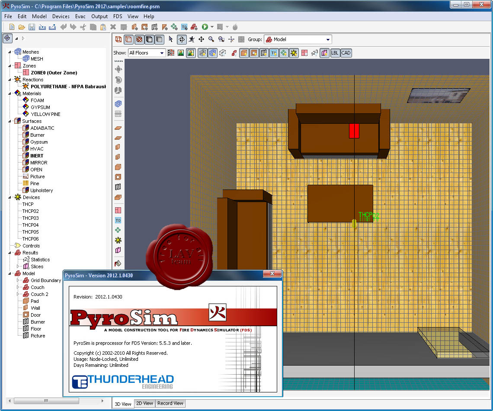Screen dimensions: 493x411
Task: Click the red burner in the 3D view
Action: pyautogui.click(x=354, y=131)
